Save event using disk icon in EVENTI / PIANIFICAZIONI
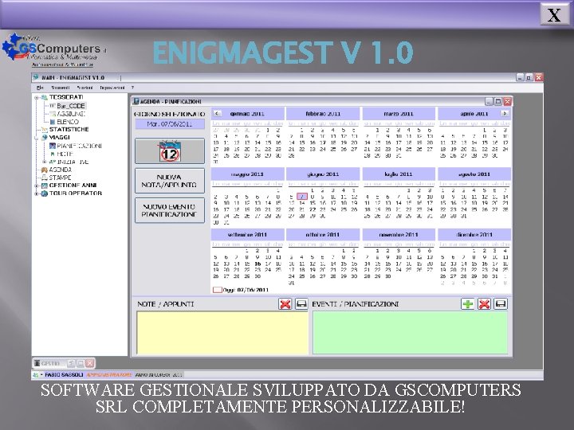The height and width of the screenshot is (430, 574). pyautogui.click(x=501, y=304)
